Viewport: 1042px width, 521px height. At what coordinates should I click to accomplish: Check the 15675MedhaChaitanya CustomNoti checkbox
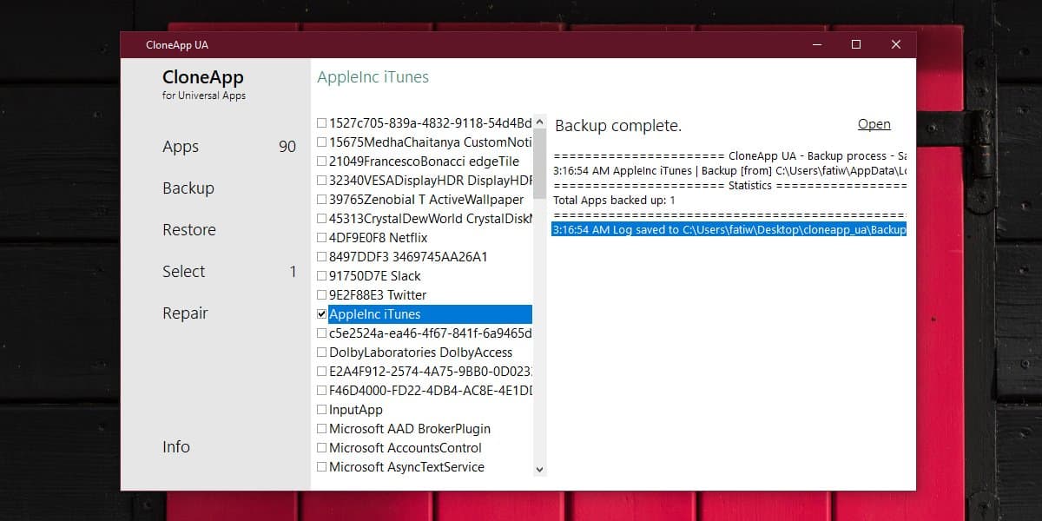click(322, 142)
